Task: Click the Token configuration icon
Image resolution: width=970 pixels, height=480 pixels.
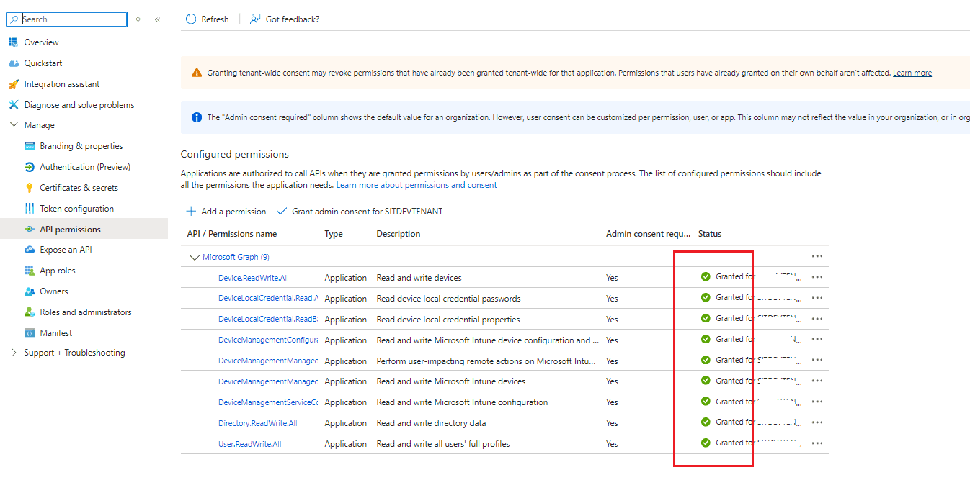Action: 29,208
